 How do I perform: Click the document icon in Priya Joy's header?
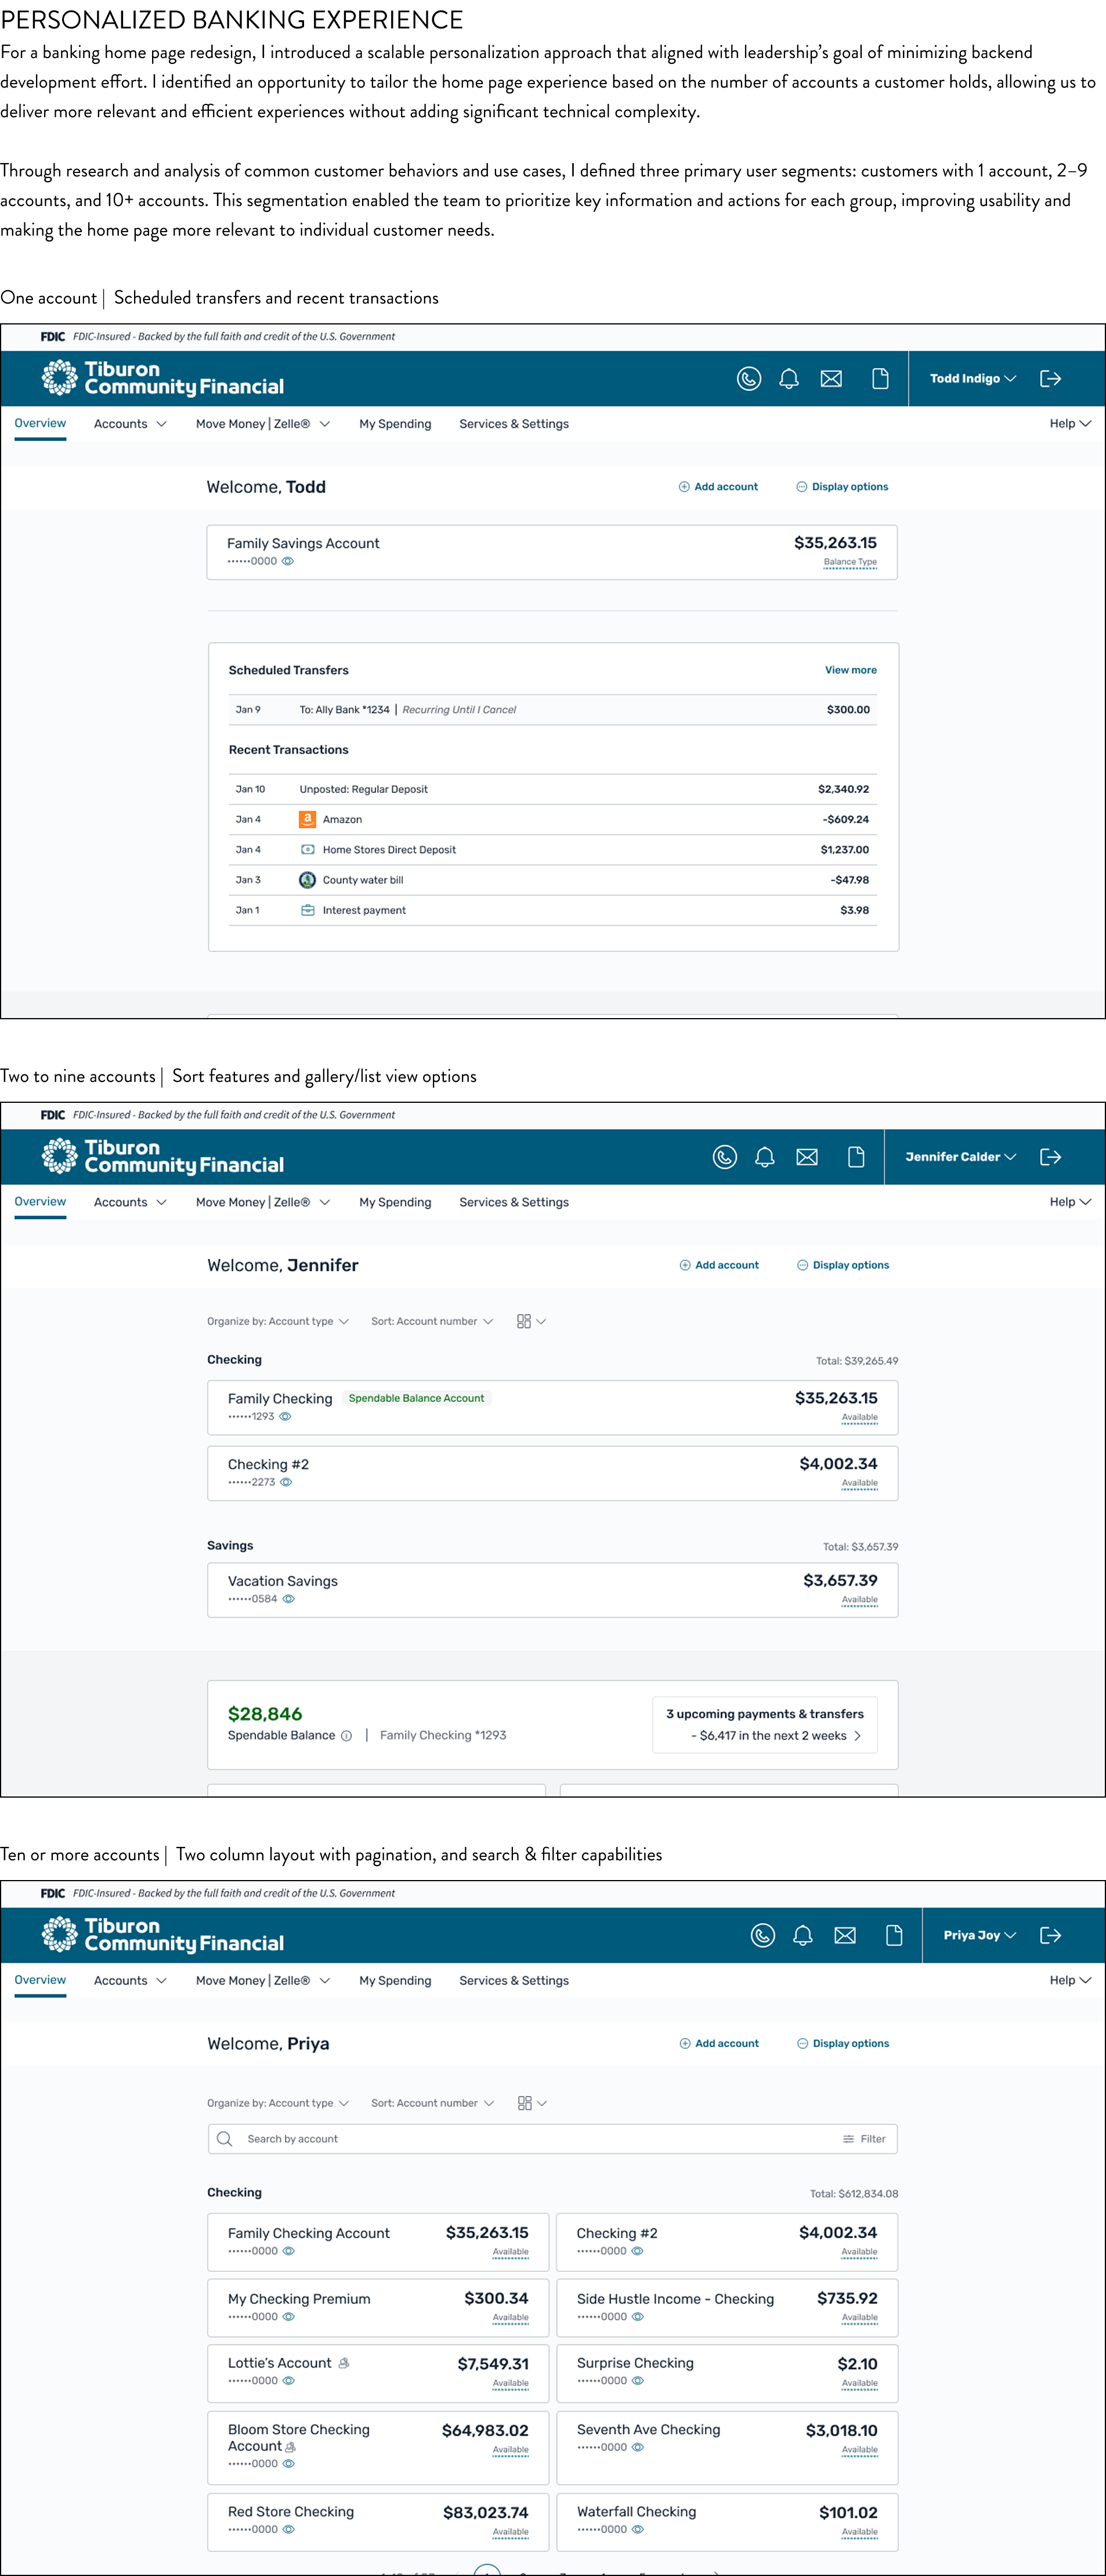pyautogui.click(x=894, y=1935)
